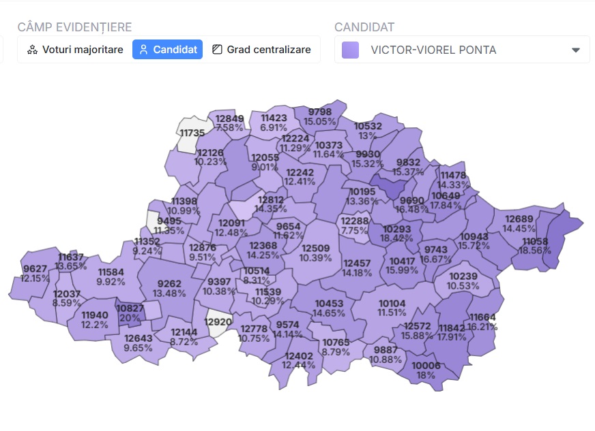The height and width of the screenshot is (431, 595).
Task: Click the stars icon beside Voturi majoritare
Action: pos(32,50)
